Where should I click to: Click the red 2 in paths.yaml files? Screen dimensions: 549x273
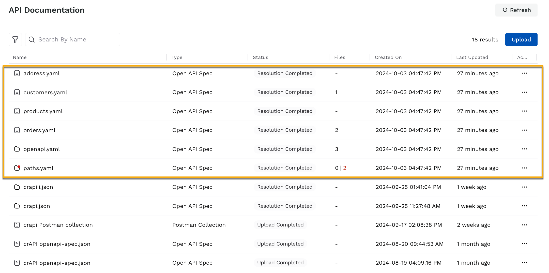(345, 168)
